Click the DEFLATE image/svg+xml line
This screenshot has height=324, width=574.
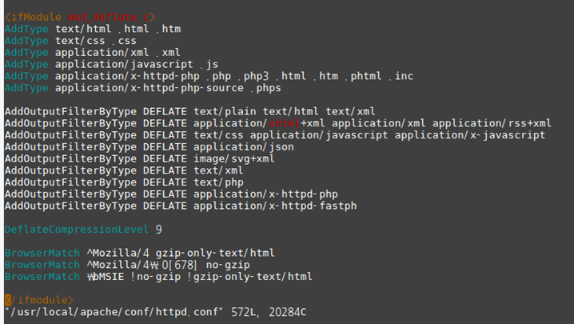click(x=139, y=158)
